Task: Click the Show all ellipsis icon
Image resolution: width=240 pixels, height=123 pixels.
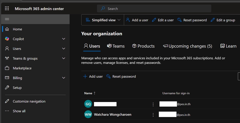Action: click(x=7, y=111)
